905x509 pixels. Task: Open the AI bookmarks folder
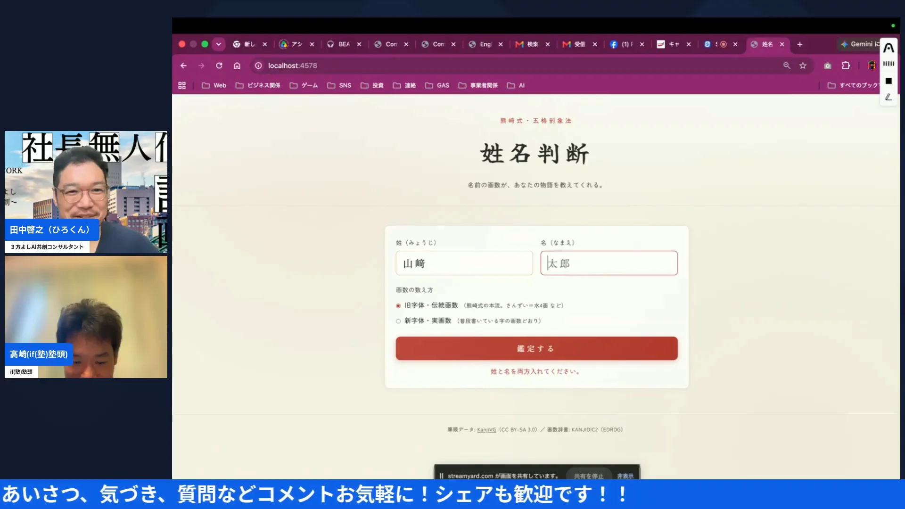click(516, 85)
